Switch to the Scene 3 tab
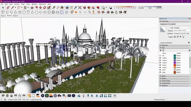191x107 pixels. click(x=15, y=16)
